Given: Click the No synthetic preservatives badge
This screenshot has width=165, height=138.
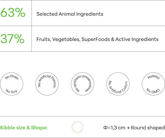Looking at the screenshot, I should 82,84.
